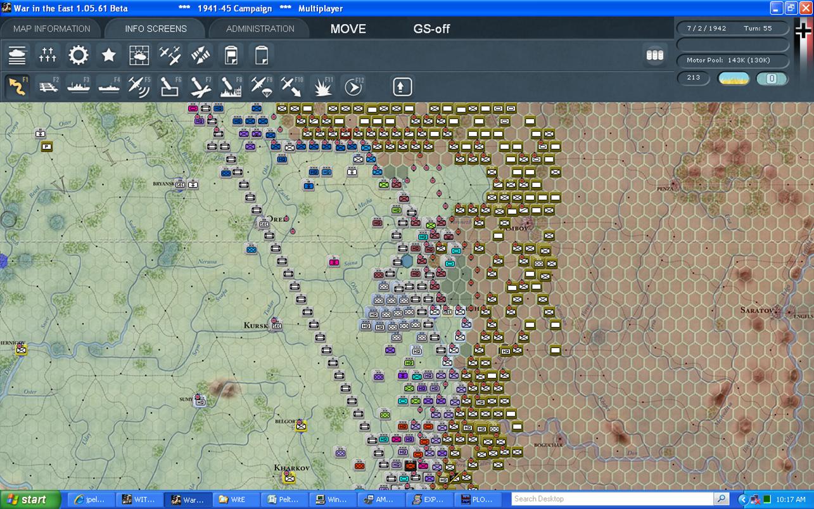Switch to the WIT... taskbar button

pyautogui.click(x=139, y=499)
